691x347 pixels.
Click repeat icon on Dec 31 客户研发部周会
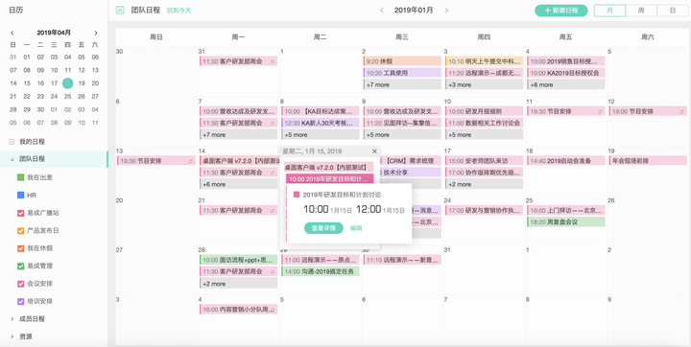pyautogui.click(x=273, y=61)
